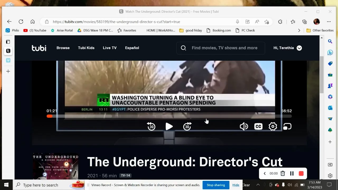This screenshot has height=190, width=338.
Task: View site information lock icon
Action: 47,22
